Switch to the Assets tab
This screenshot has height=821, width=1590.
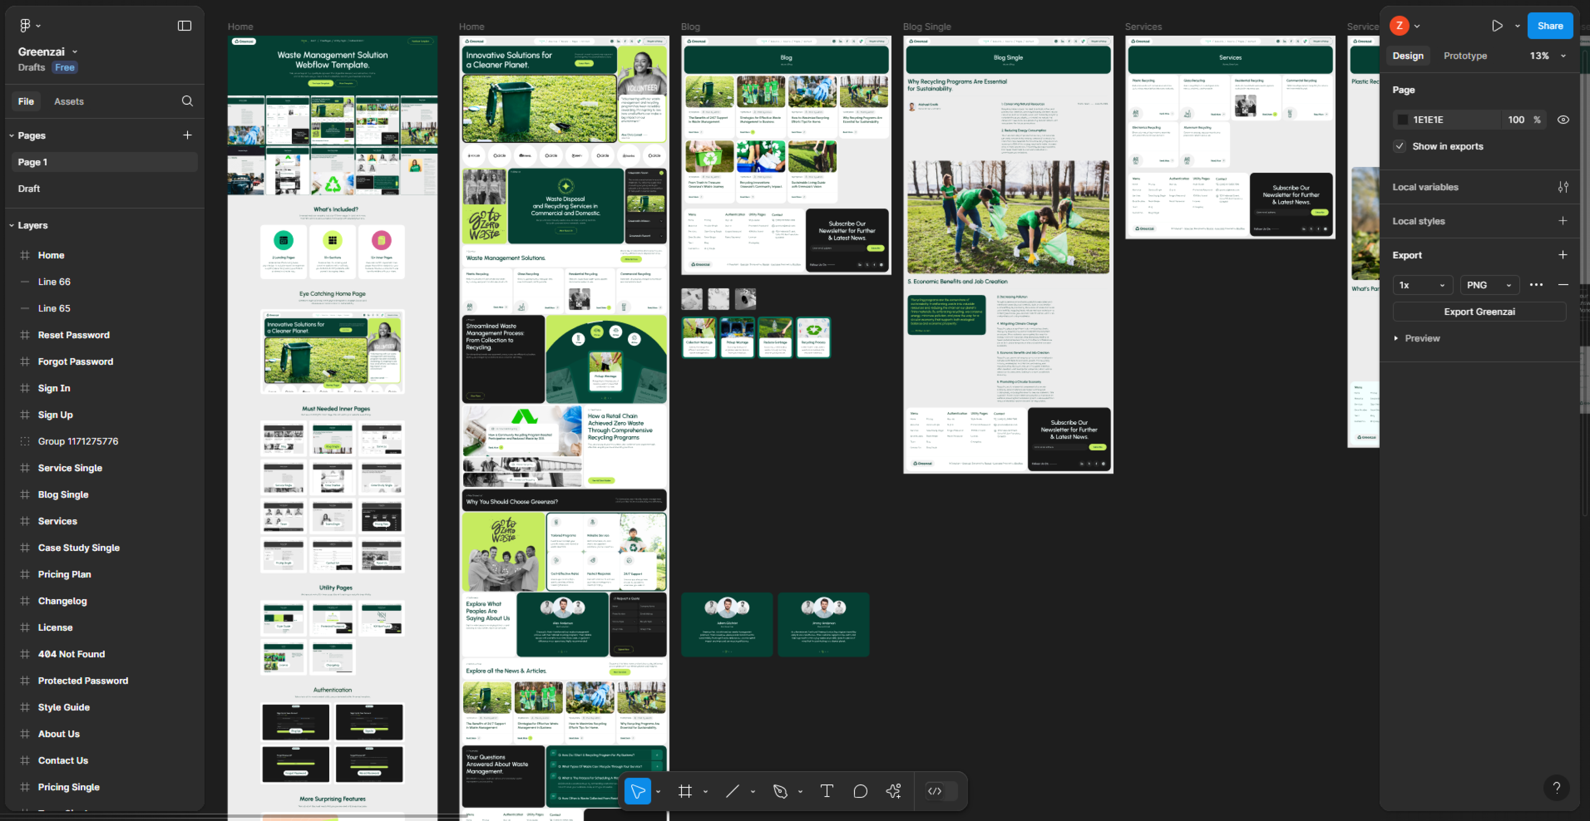click(x=69, y=101)
